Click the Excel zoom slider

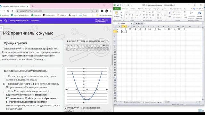pyautogui.click(x=193, y=104)
